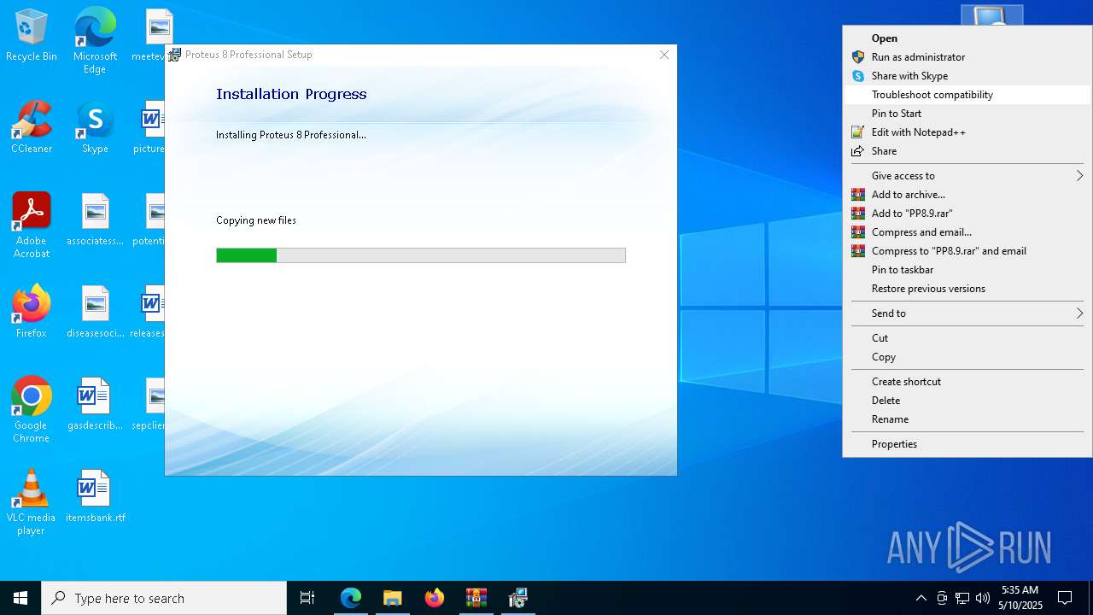Image resolution: width=1093 pixels, height=615 pixels.
Task: Select the gasdescrib Word document icon
Action: 95,404
